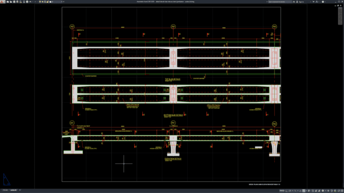Toggle Ortho mode in status bar
The width and height of the screenshot is (344, 193).
pyautogui.click(x=286, y=191)
